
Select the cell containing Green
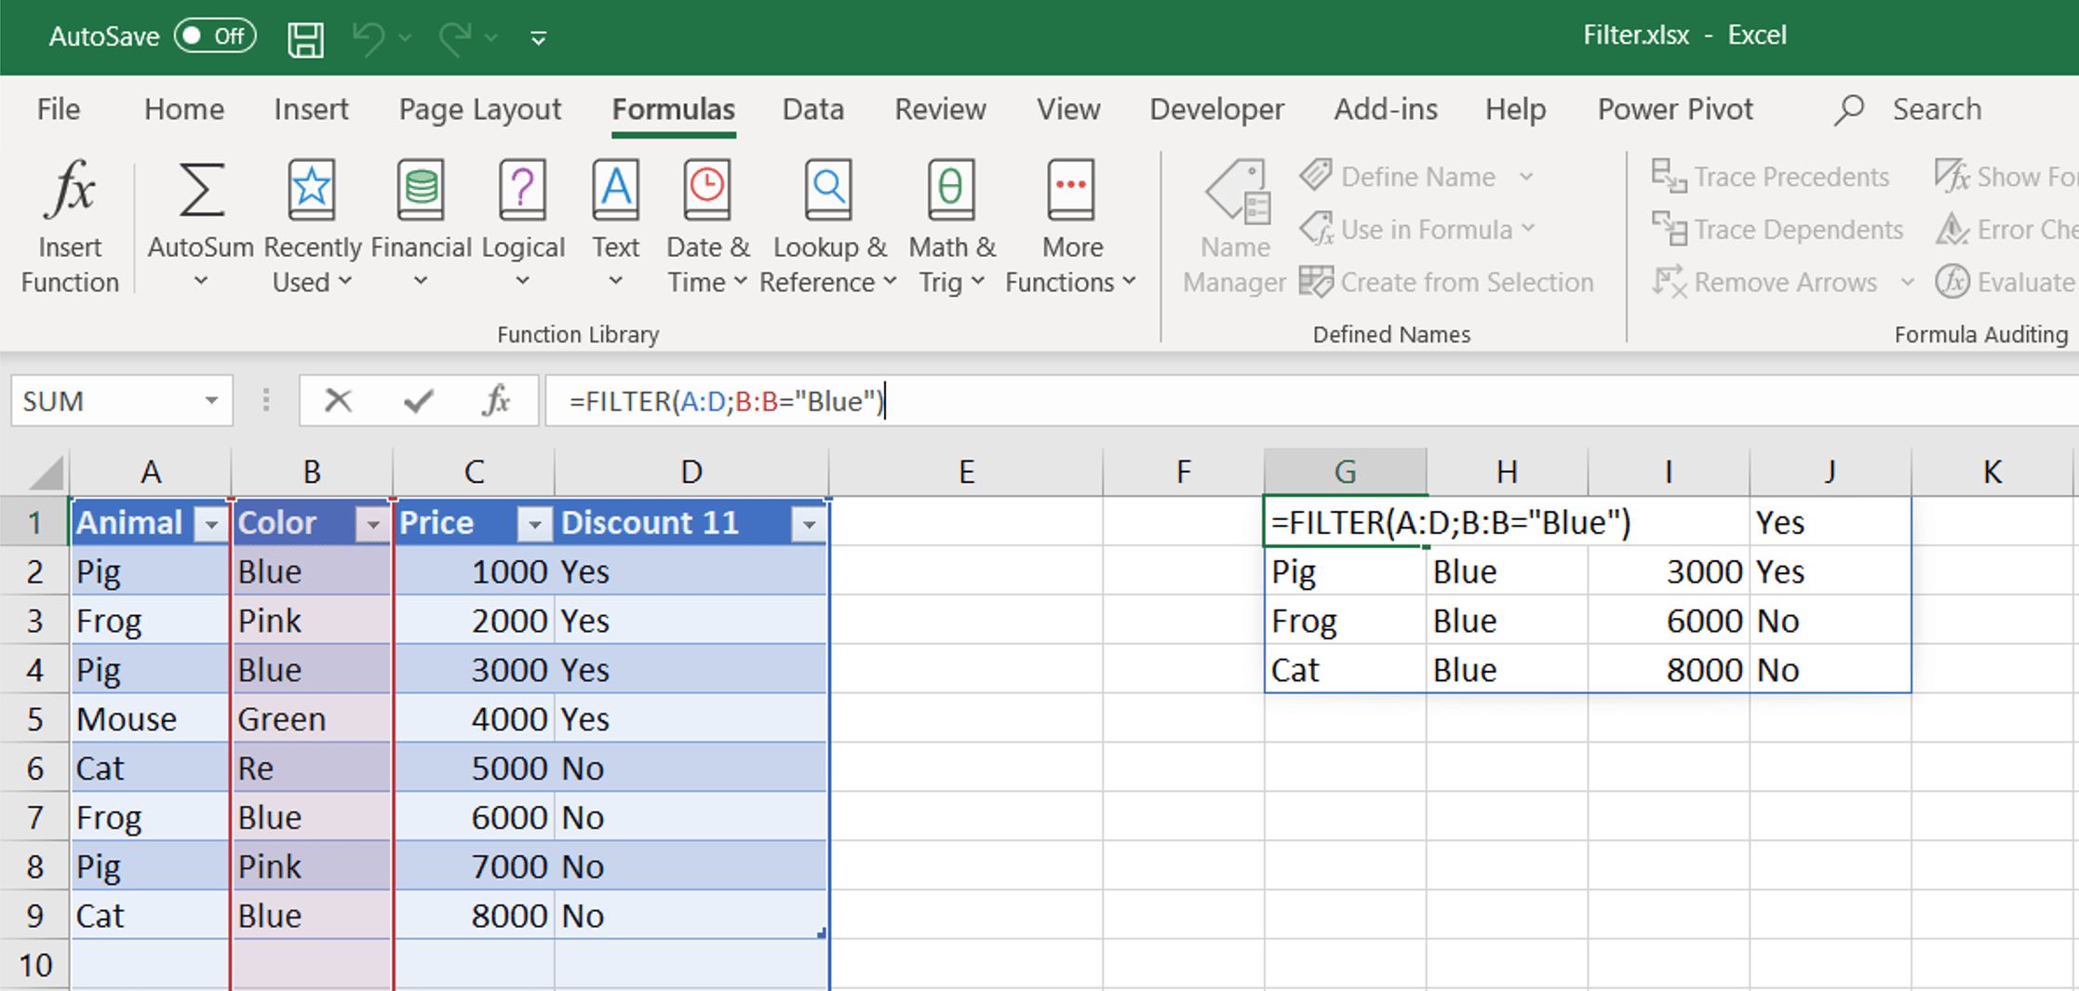point(312,719)
